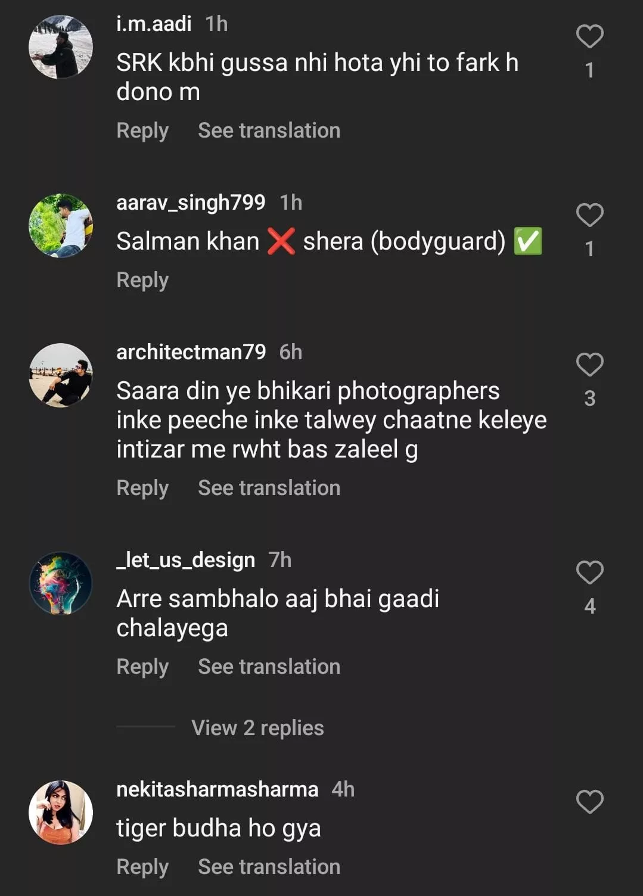The height and width of the screenshot is (896, 643).
Task: Open i.m.aadi's profile picture
Action: [x=61, y=47]
